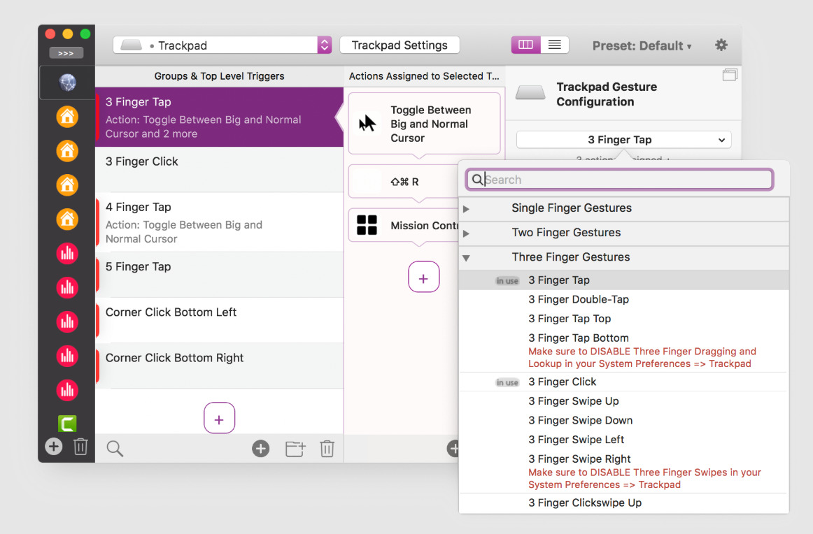Image resolution: width=813 pixels, height=534 pixels.
Task: Select the global globe app icon in sidebar
Action: click(67, 82)
